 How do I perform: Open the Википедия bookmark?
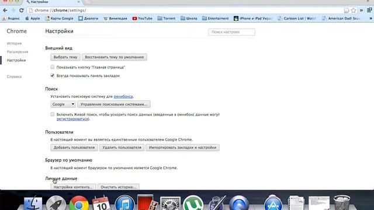[x=115, y=18]
